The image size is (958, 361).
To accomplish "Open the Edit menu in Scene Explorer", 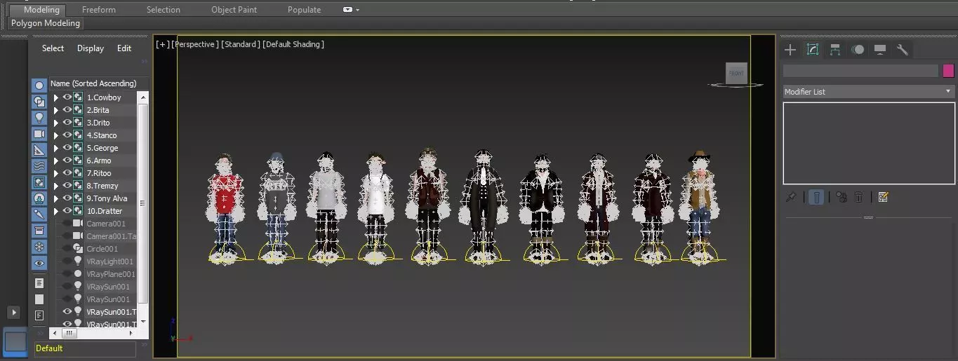I will click(124, 48).
